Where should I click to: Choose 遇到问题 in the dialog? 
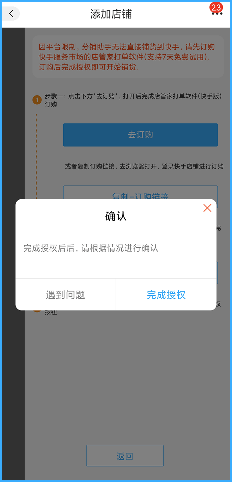[x=66, y=295]
